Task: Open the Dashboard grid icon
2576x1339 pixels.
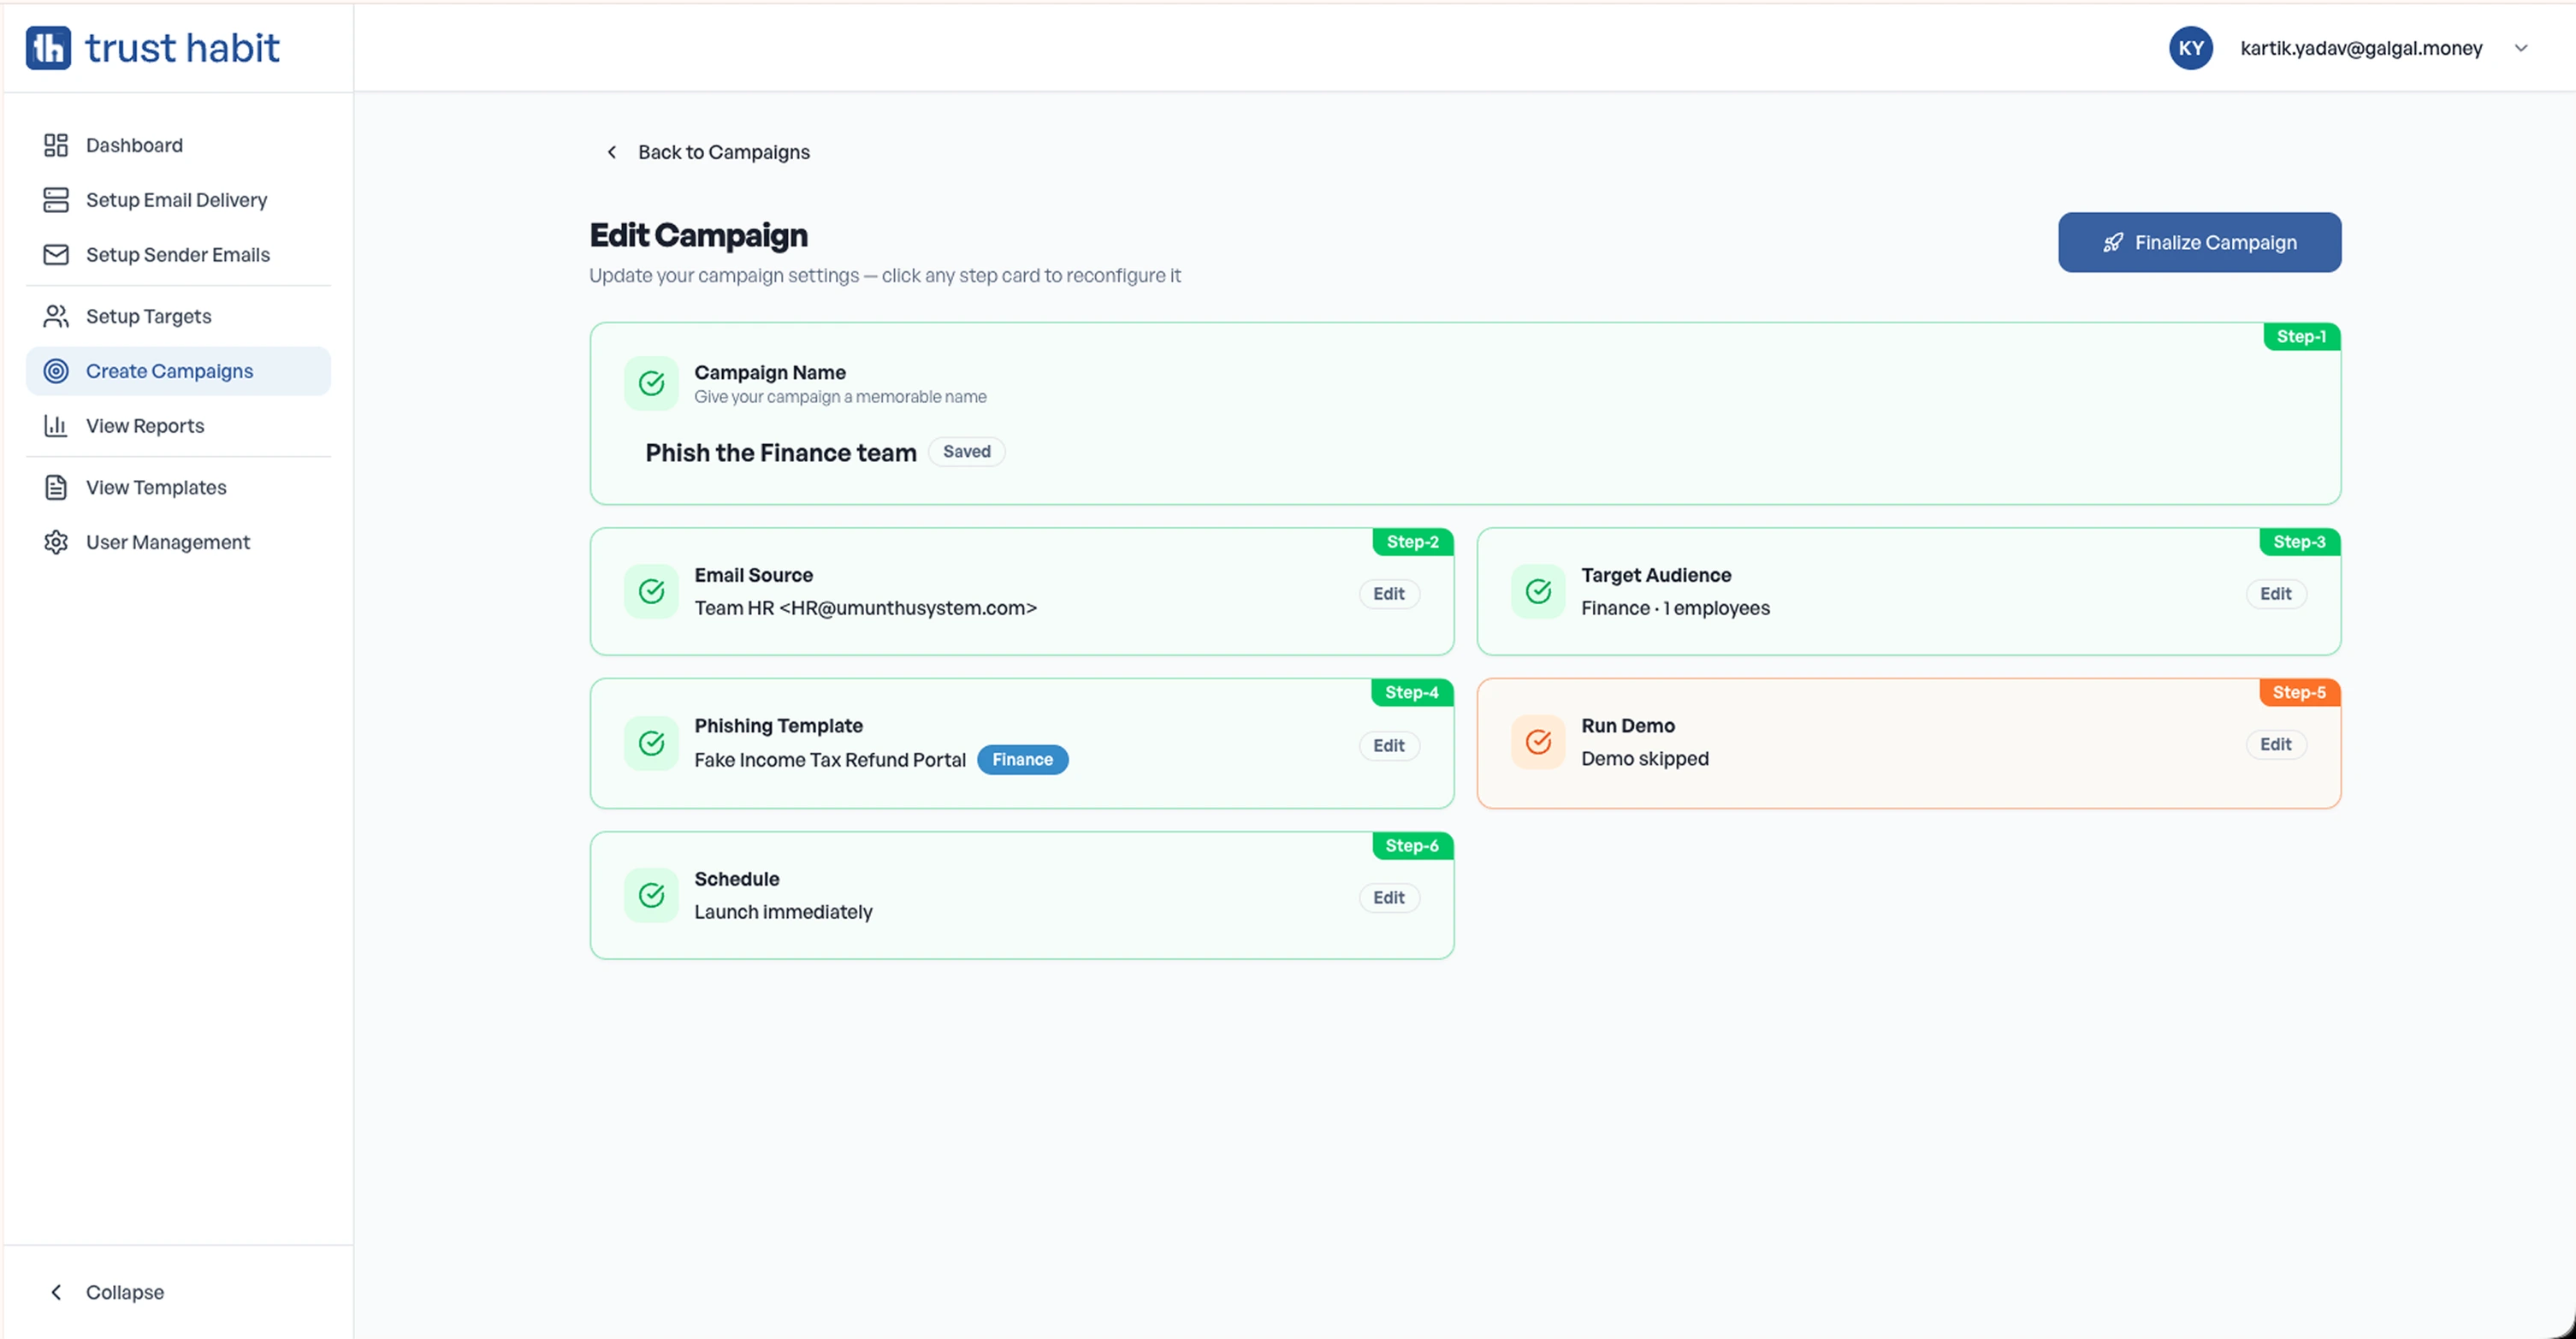Action: (56, 145)
